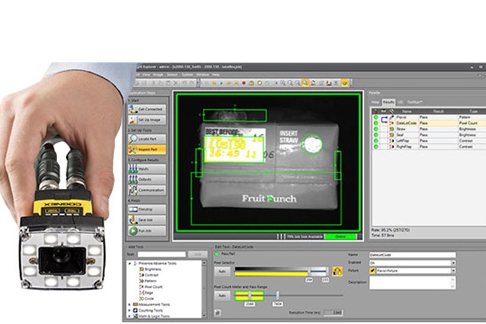The image size is (486, 324).
Task: Open the System menu
Action: click(x=187, y=75)
